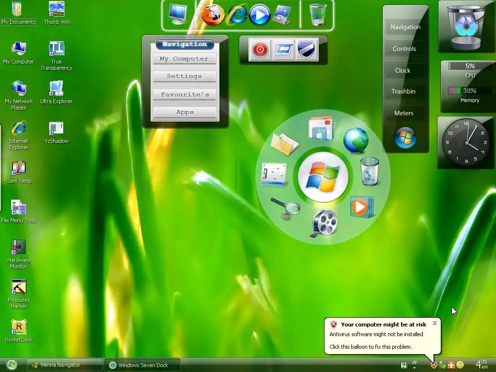Screen dimensions: 496x372
Task: Open the folder icon in the circle dock
Action: tap(285, 144)
